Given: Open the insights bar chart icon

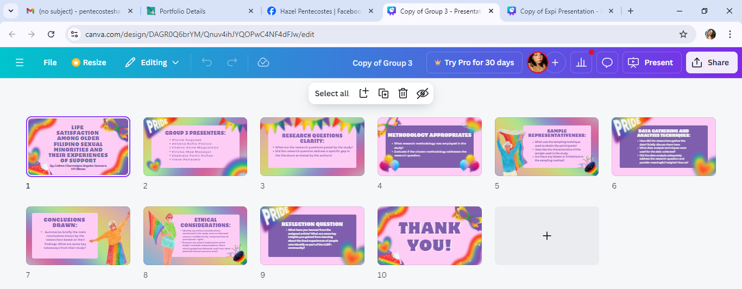Looking at the screenshot, I should coord(581,62).
